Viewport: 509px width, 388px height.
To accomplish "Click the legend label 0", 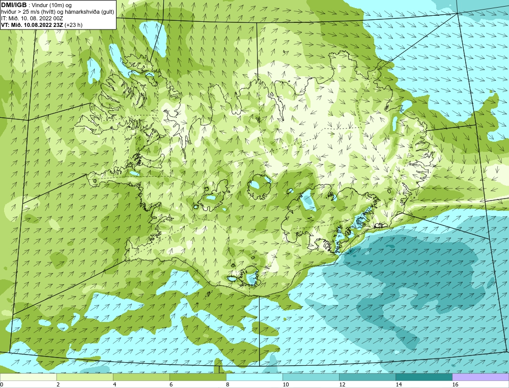I will click(x=2, y=384).
